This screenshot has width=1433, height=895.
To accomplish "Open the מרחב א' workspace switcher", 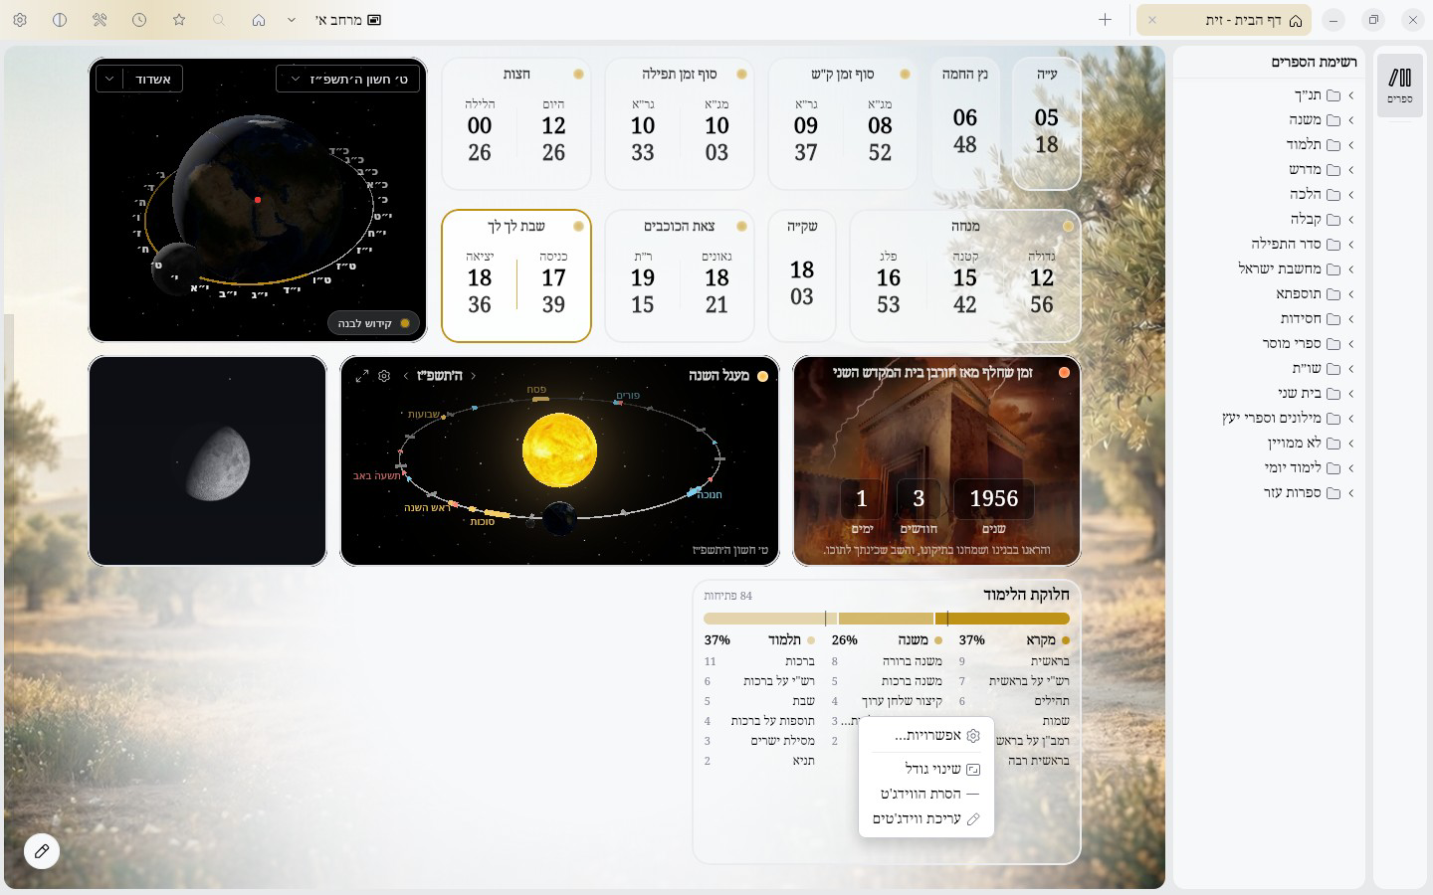I will (348, 20).
